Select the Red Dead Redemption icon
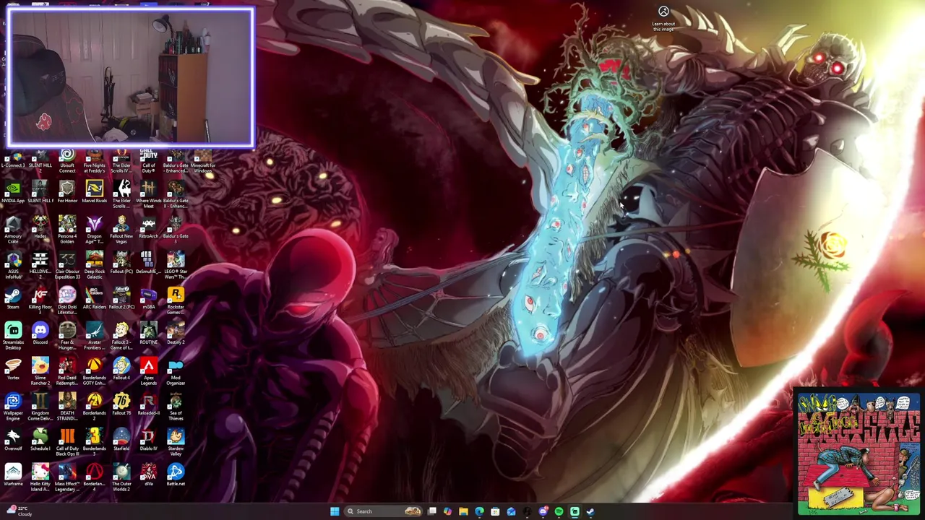 [67, 372]
